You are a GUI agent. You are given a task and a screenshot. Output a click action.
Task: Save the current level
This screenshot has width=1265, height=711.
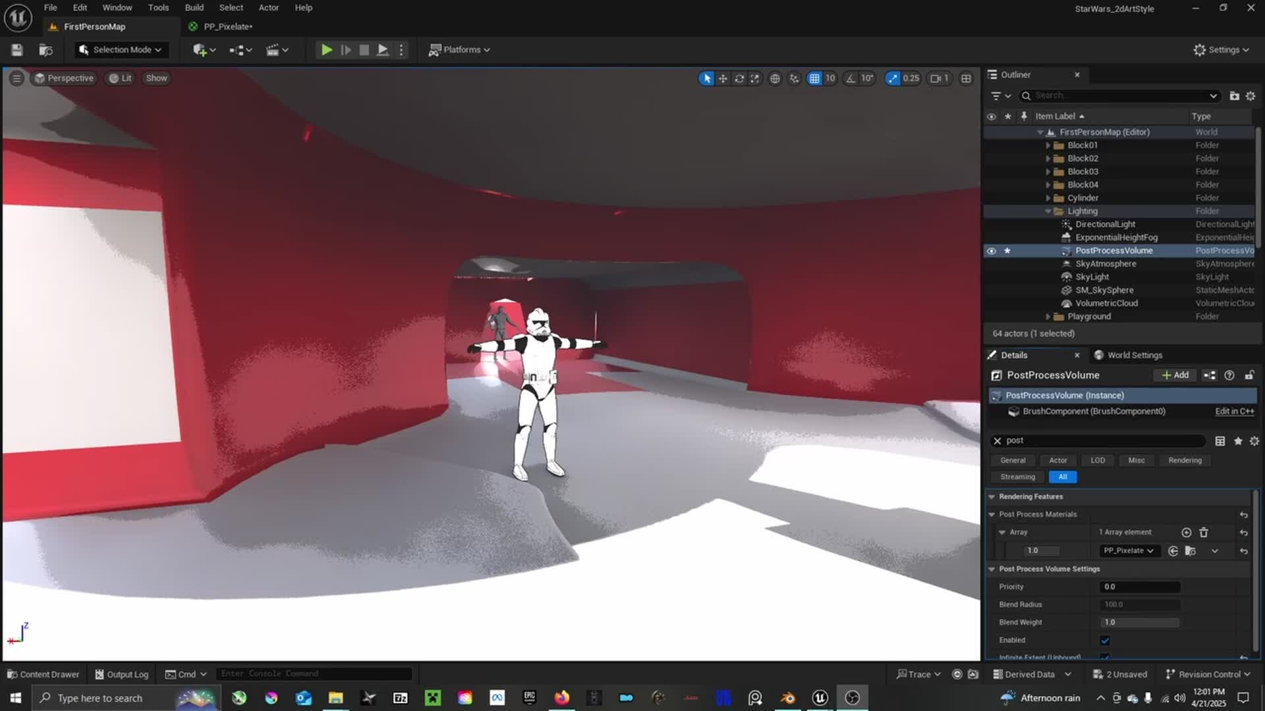(16, 49)
